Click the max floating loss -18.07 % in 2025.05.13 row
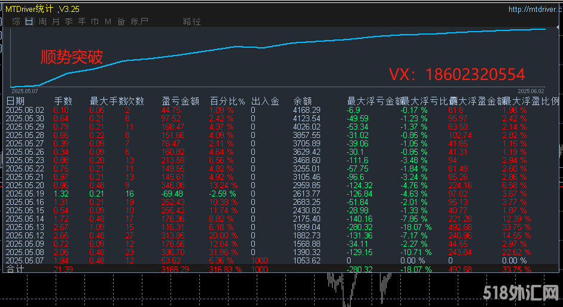The image size is (563, 307). [416, 227]
